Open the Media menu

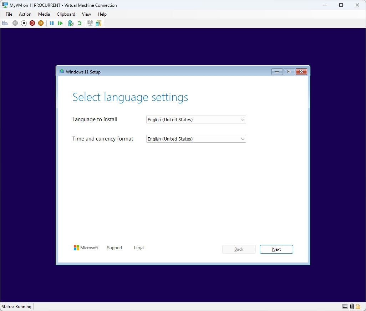[44, 14]
